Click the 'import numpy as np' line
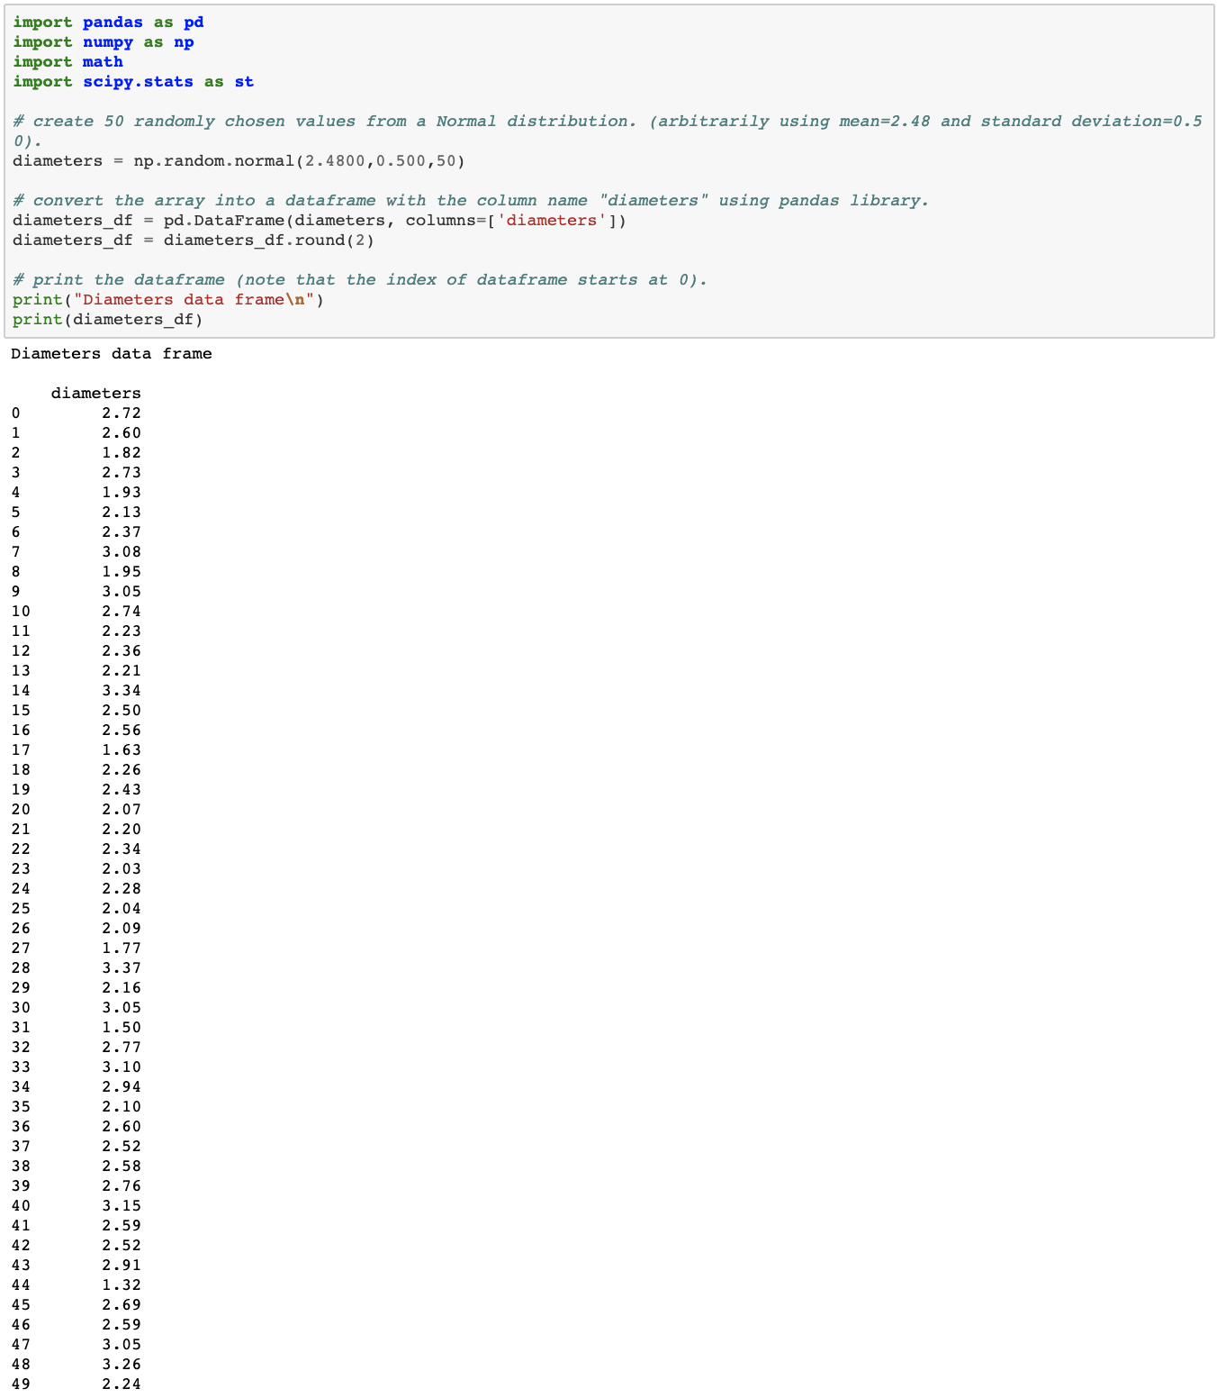The height and width of the screenshot is (1398, 1217). point(104,42)
